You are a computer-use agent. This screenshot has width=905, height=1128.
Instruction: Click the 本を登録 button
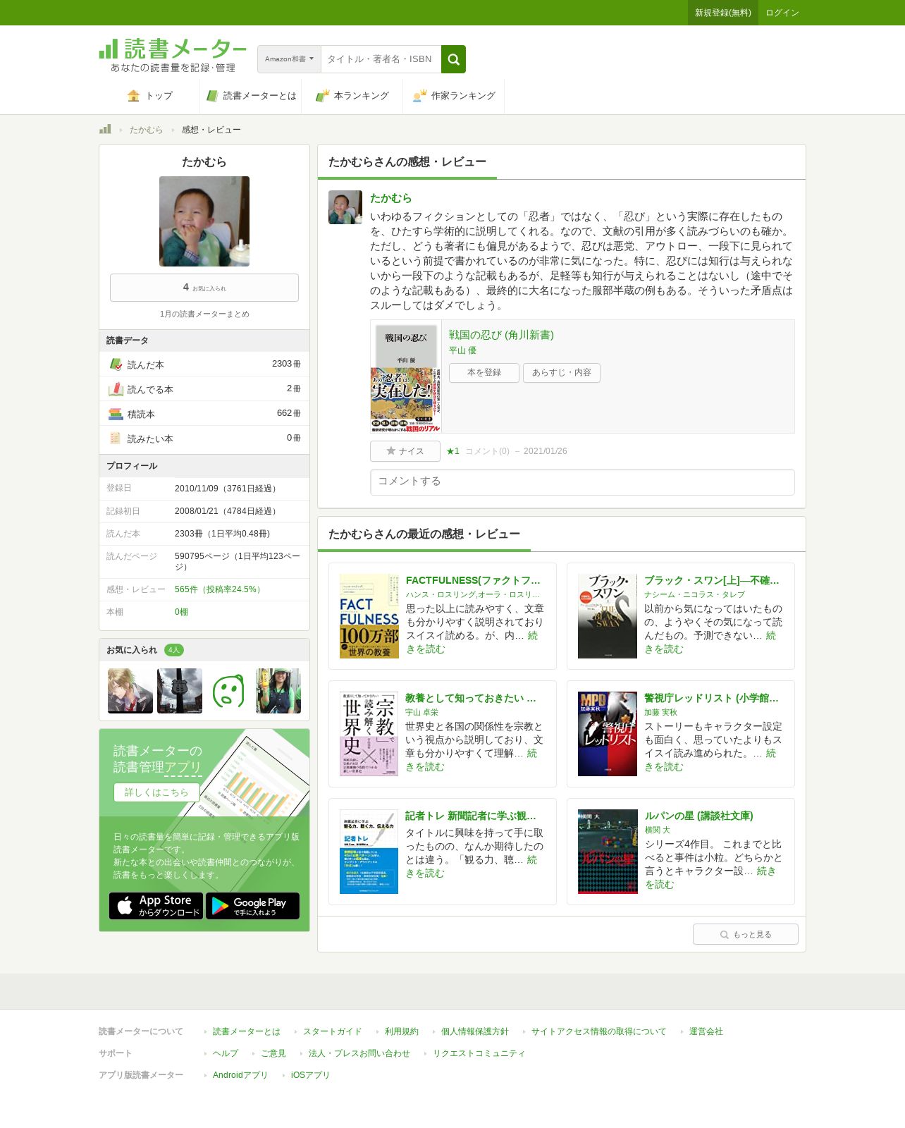click(x=484, y=372)
